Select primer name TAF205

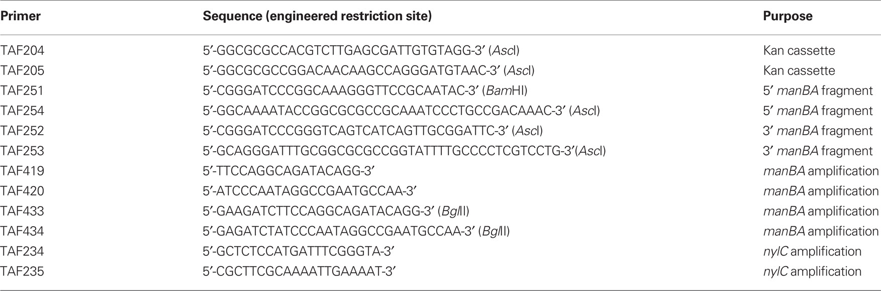pyautogui.click(x=23, y=71)
